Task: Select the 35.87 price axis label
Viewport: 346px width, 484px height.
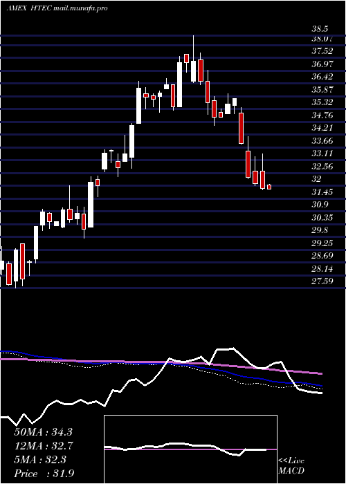Action: pos(322,90)
